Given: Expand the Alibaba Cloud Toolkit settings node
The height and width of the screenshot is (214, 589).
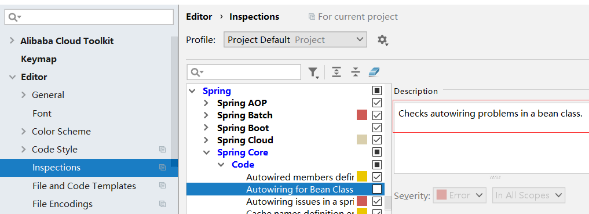Looking at the screenshot, I should tap(12, 41).
